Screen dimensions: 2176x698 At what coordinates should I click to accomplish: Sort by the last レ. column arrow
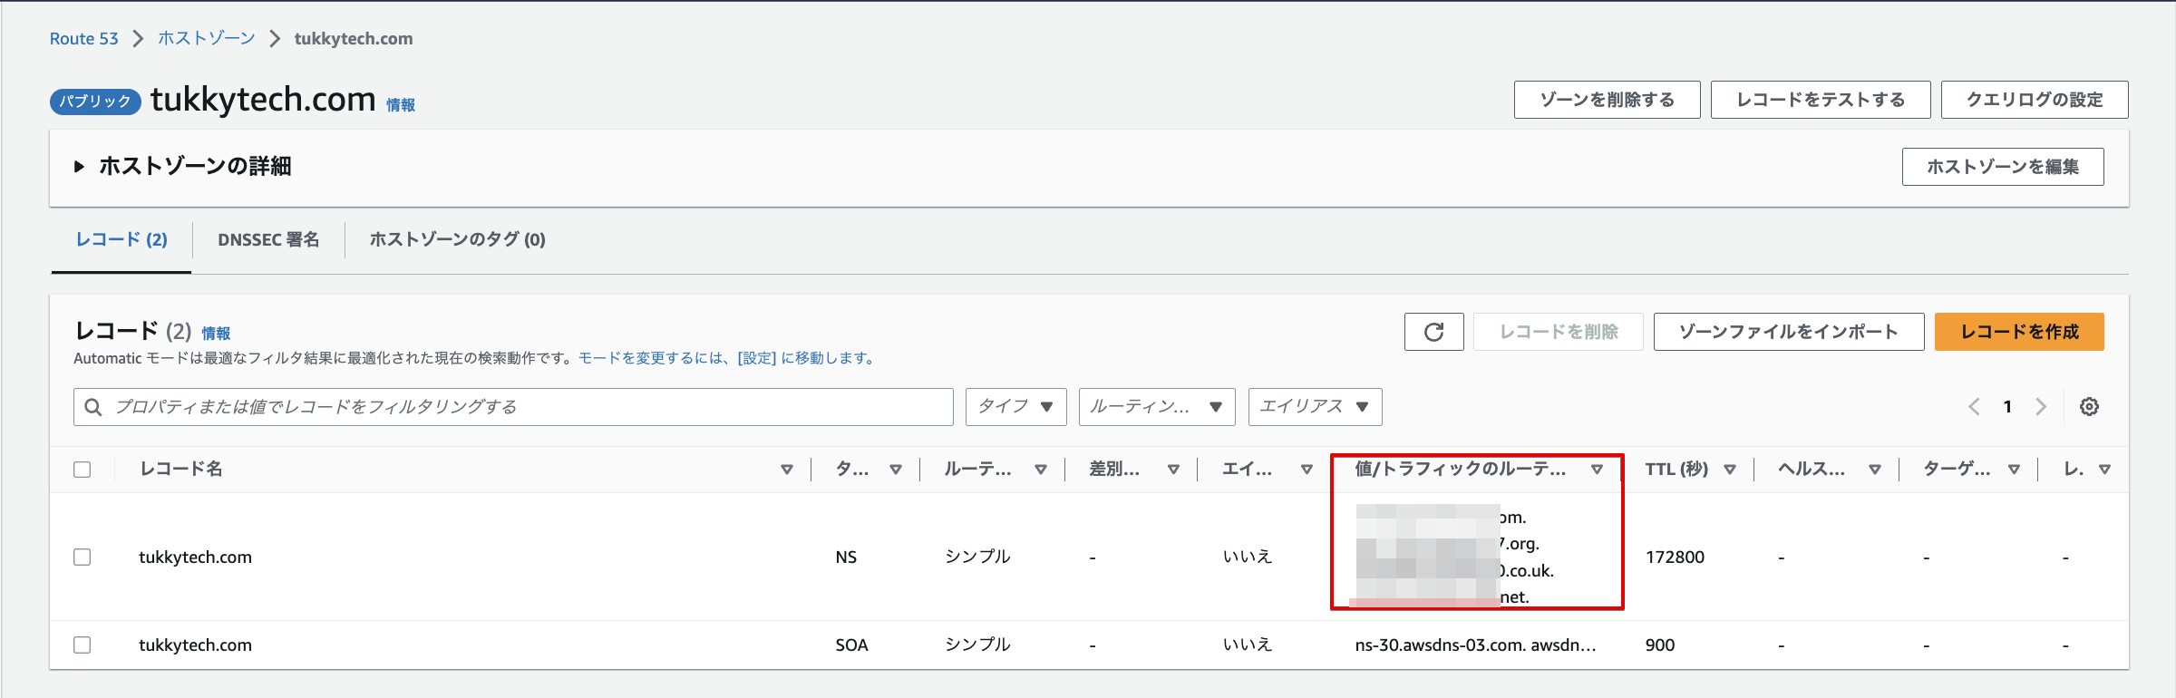(x=2104, y=470)
